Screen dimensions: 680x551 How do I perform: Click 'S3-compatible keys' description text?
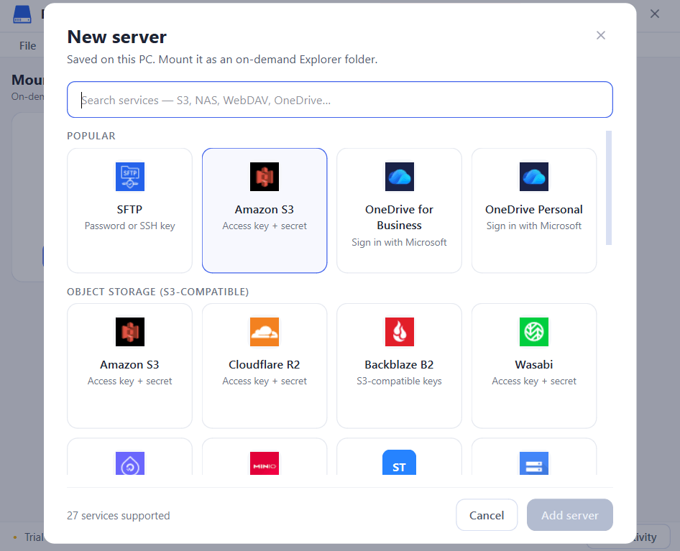(400, 381)
